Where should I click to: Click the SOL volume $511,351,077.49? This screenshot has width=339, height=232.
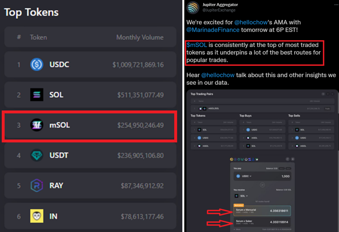coord(141,95)
